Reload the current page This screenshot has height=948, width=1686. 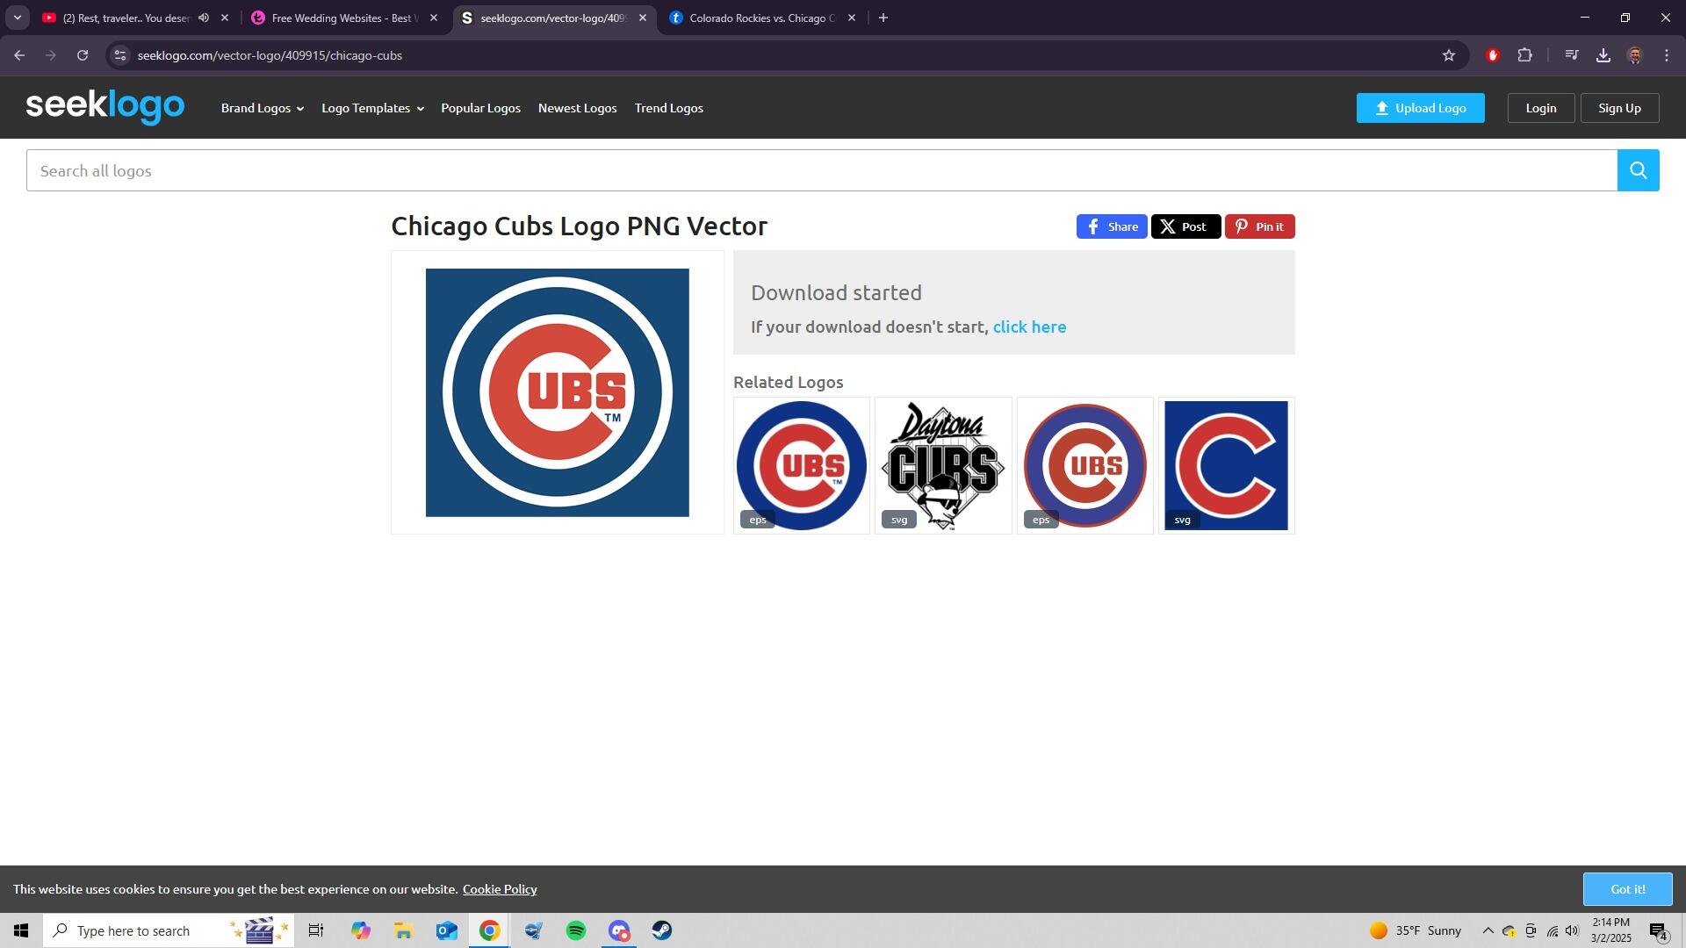[x=83, y=55]
